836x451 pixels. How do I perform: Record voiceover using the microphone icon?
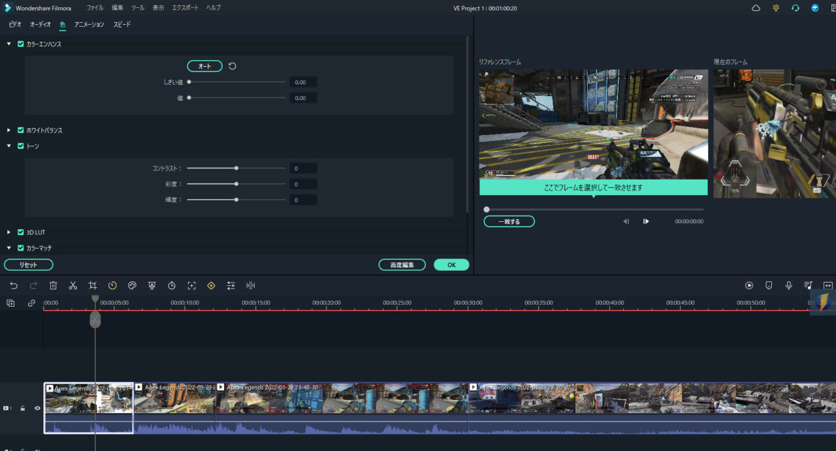coord(789,286)
